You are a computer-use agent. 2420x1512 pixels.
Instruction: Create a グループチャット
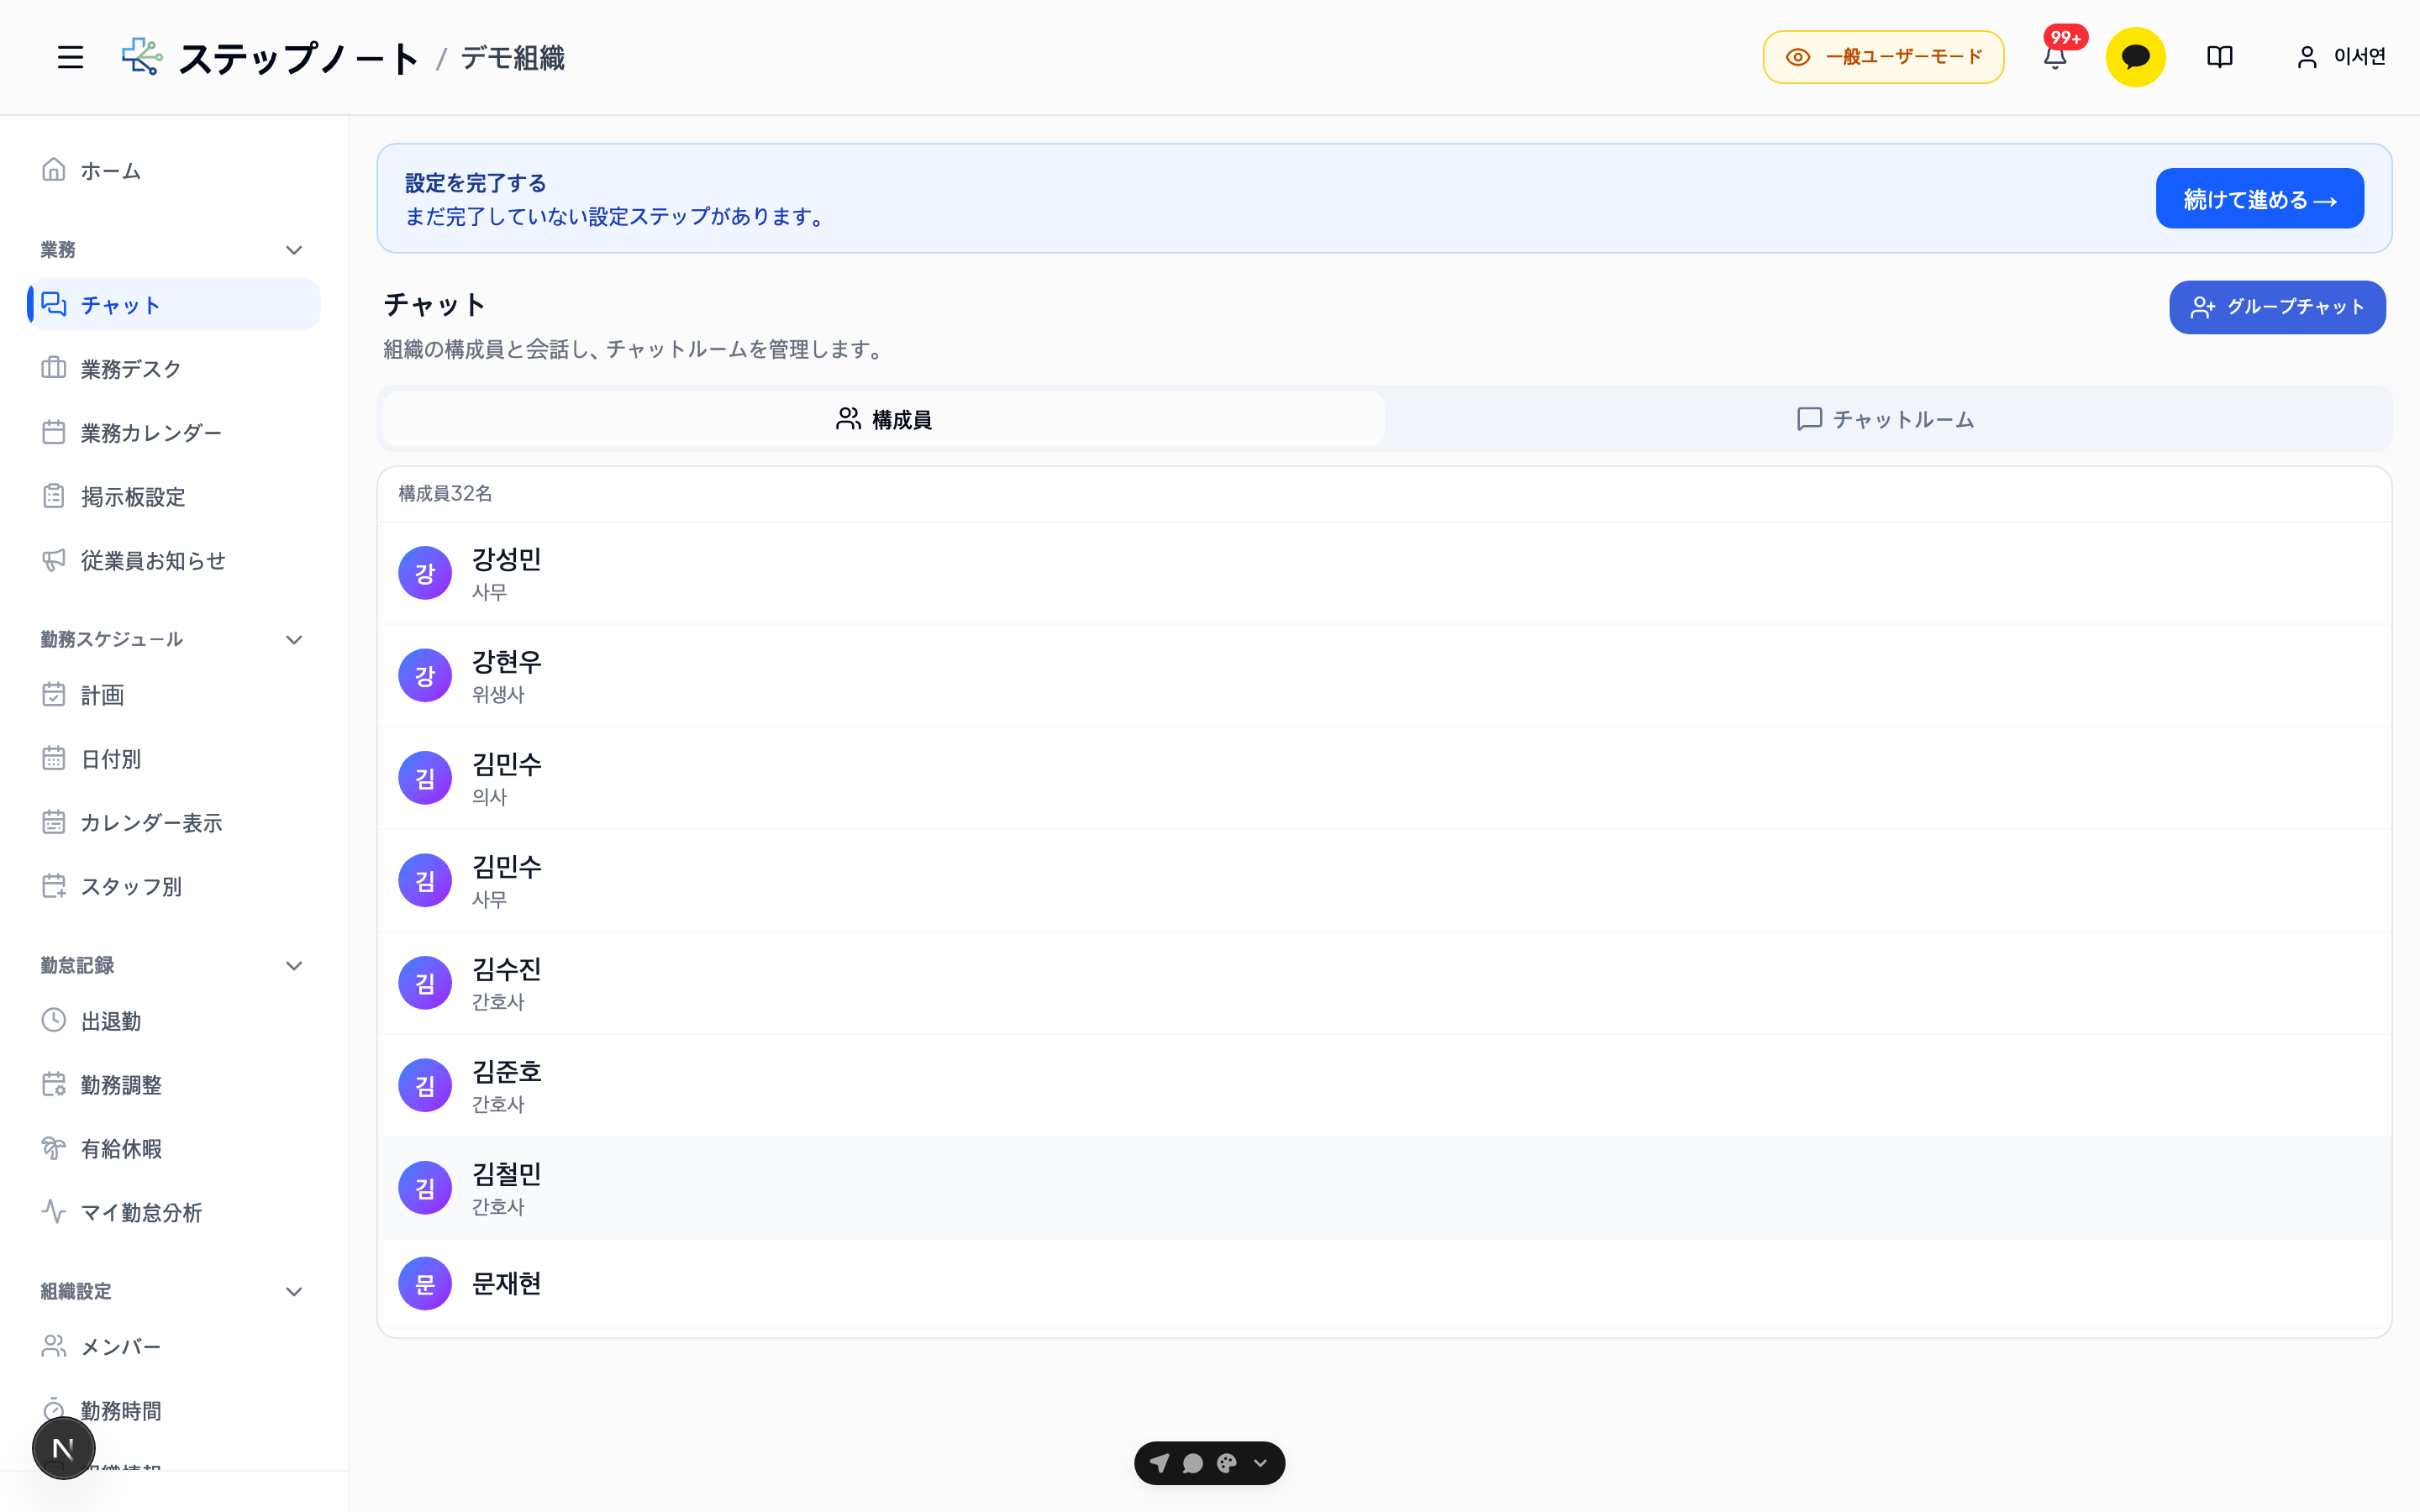tap(2277, 307)
